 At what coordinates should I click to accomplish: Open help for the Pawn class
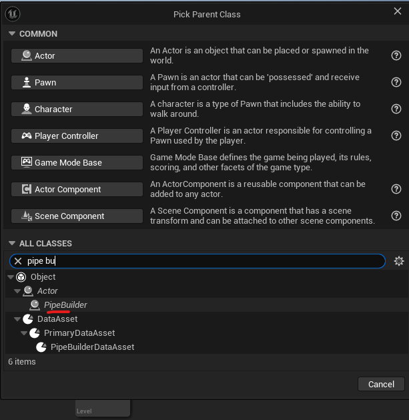point(396,83)
